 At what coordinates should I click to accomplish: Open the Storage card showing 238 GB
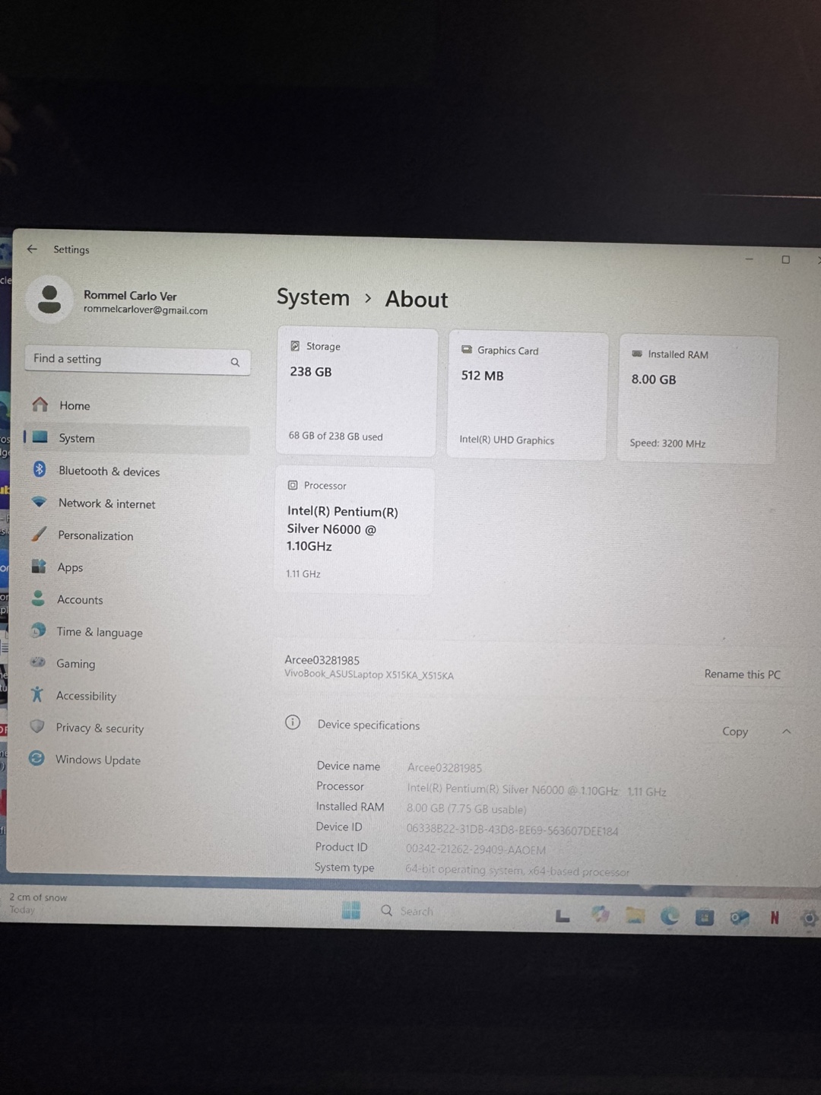click(357, 392)
